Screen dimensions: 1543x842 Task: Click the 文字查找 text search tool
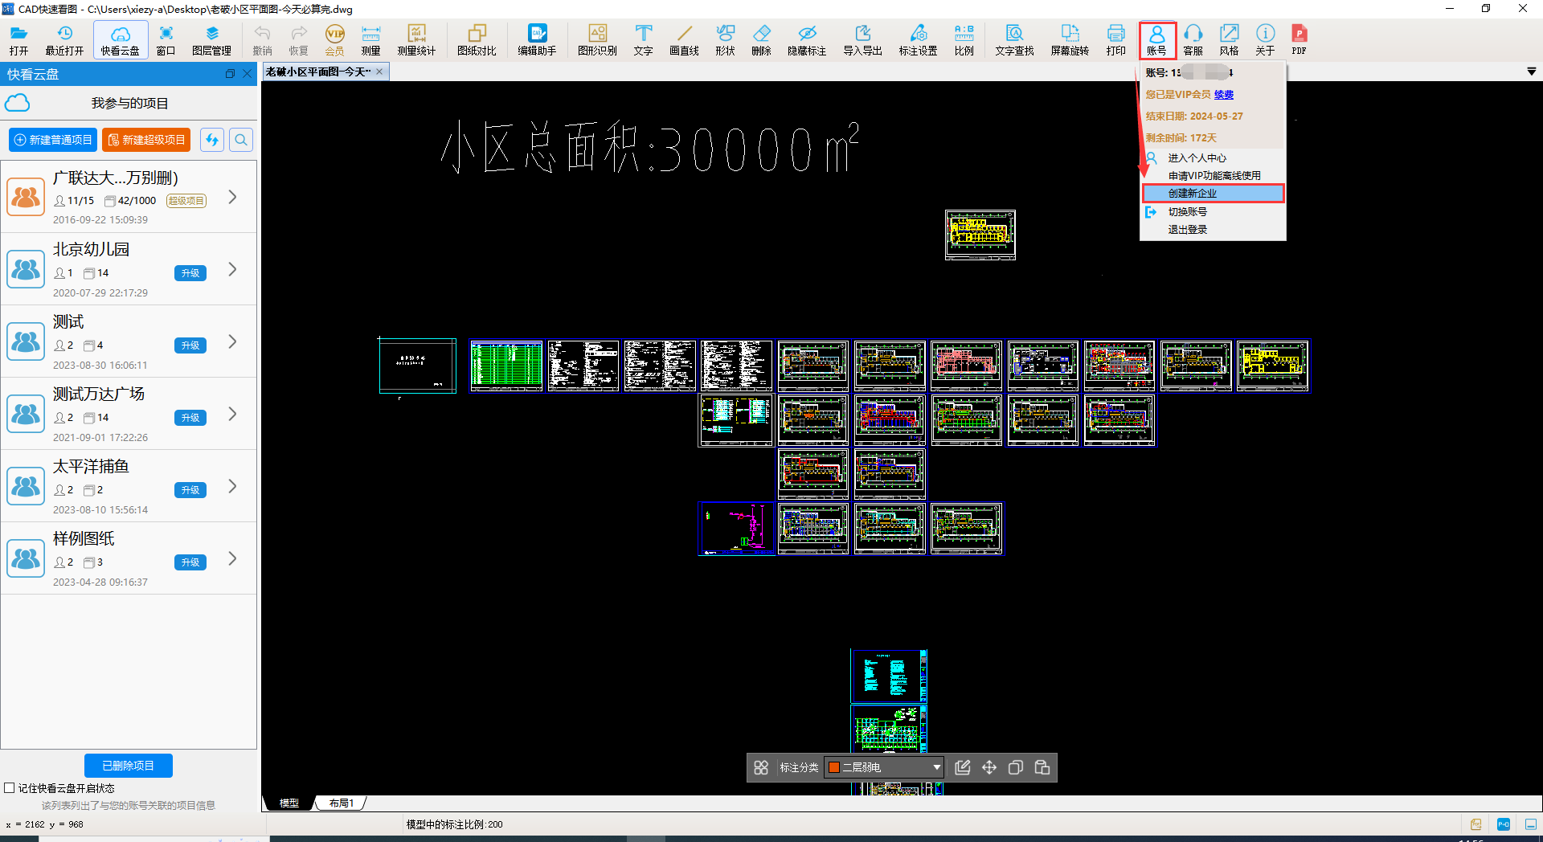pyautogui.click(x=1014, y=39)
